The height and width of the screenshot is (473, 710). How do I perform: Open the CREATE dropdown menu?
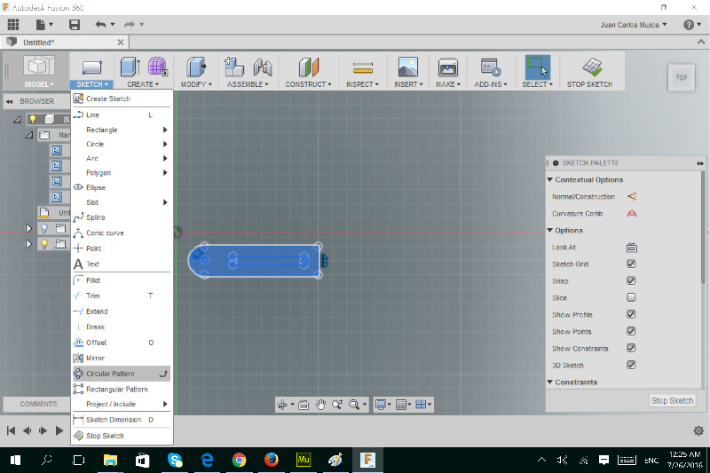[143, 84]
